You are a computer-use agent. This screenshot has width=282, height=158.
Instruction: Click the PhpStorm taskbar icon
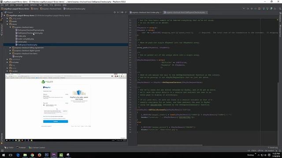54,155
